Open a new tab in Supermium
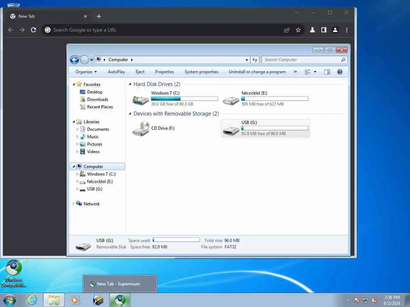The image size is (410, 307). pos(99,16)
